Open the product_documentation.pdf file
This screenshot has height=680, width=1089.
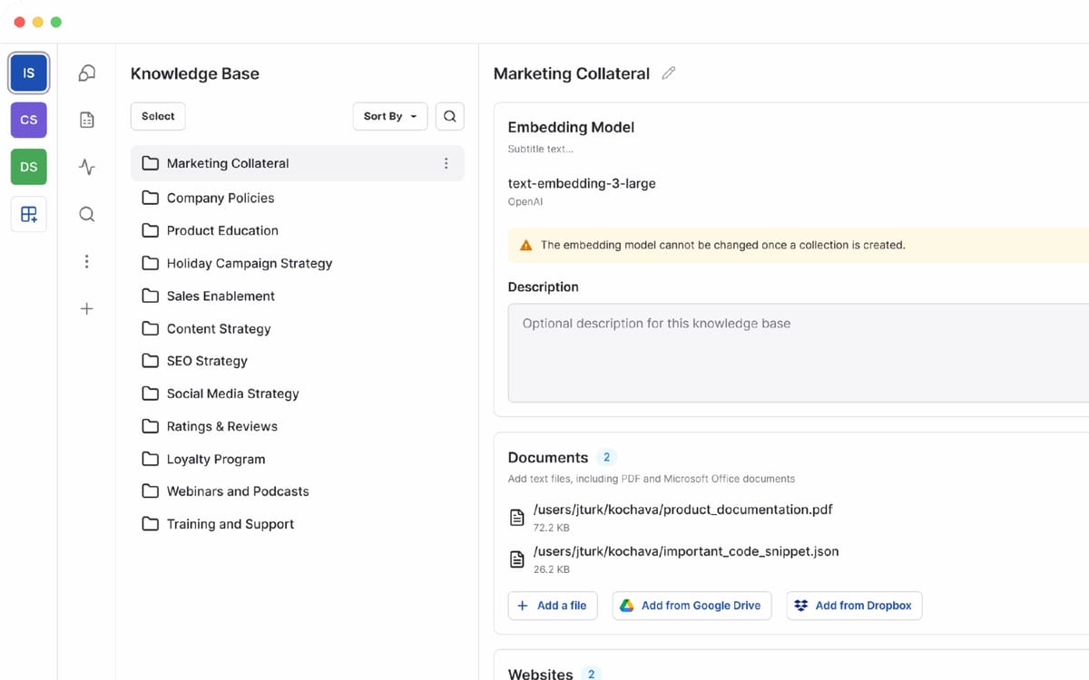[x=682, y=510]
